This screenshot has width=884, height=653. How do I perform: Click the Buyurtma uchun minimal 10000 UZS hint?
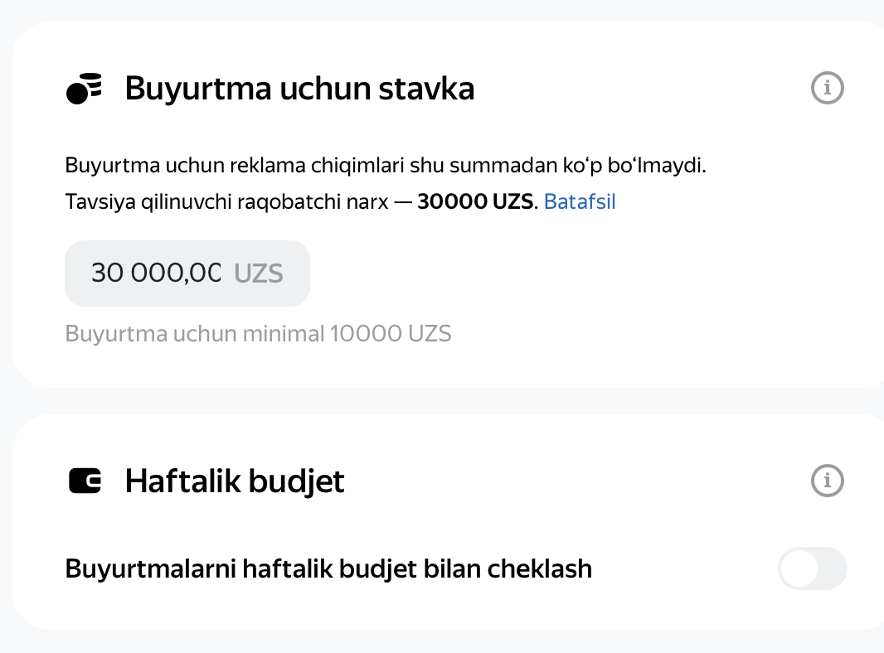click(x=258, y=333)
